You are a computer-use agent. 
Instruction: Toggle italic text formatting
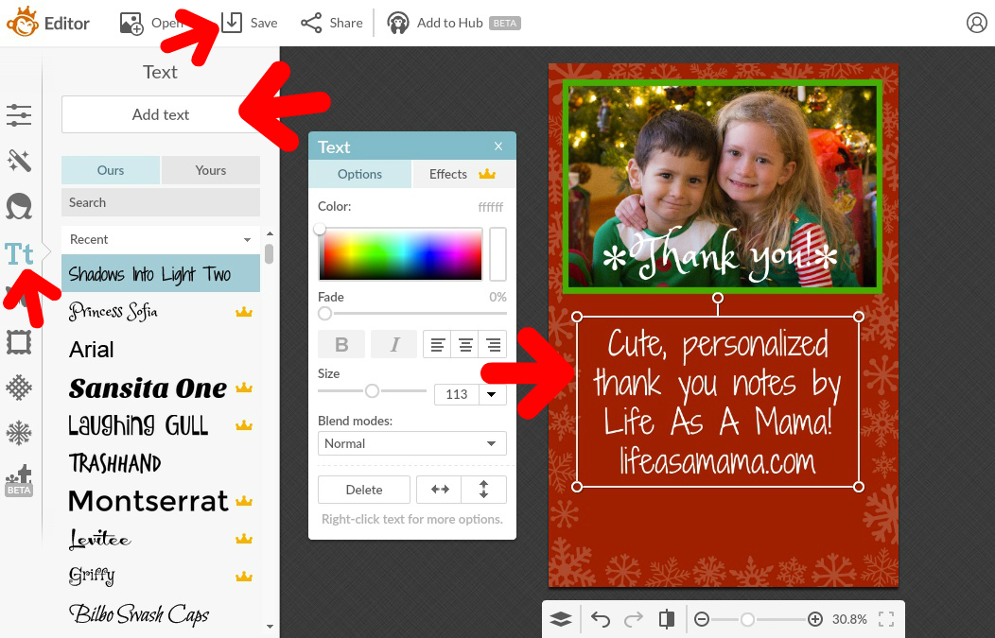pos(394,344)
